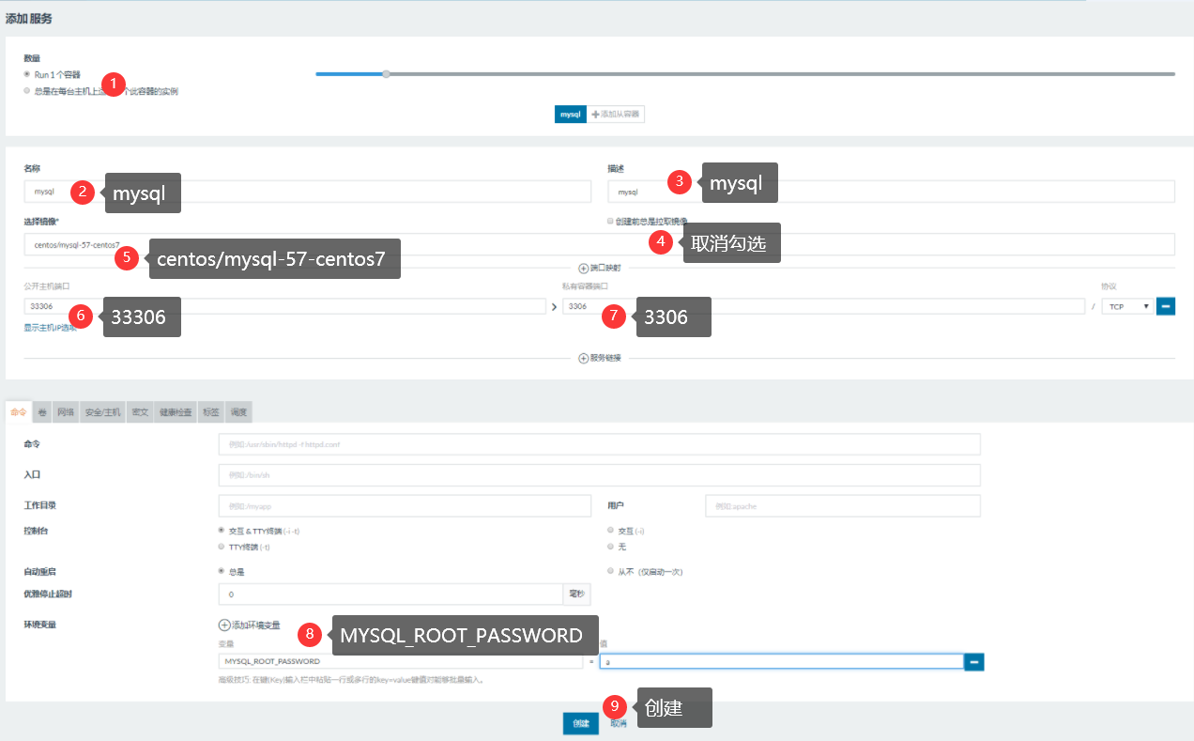Focus the 入口 entrypoint input field
The height and width of the screenshot is (741, 1194).
(x=599, y=475)
